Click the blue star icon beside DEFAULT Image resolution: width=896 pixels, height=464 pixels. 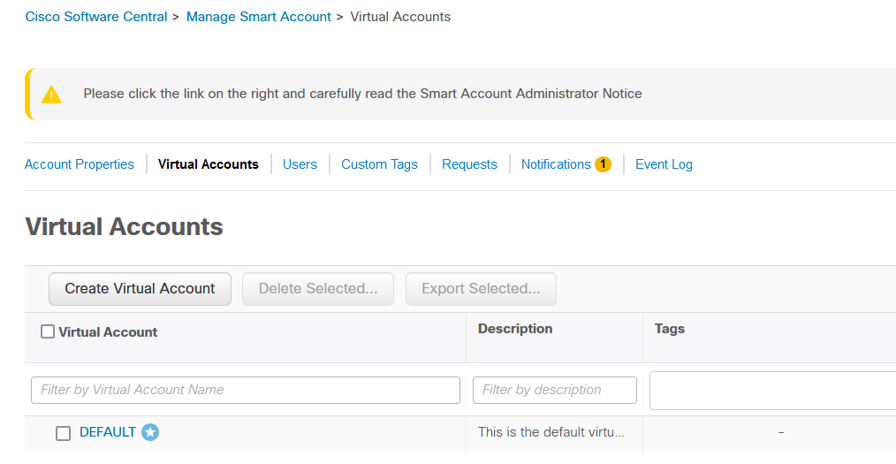[150, 432]
